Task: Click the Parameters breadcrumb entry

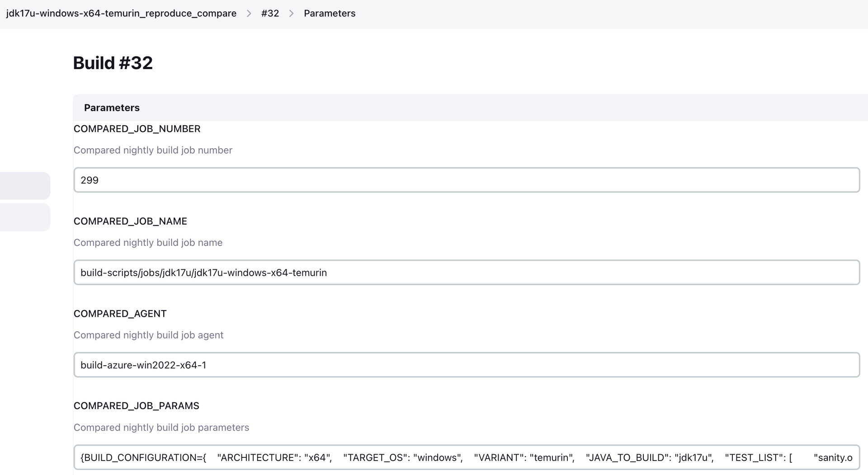Action: click(330, 13)
